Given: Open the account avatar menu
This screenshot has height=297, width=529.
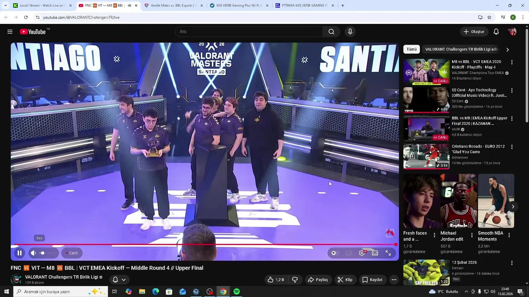Looking at the screenshot, I should point(512,32).
